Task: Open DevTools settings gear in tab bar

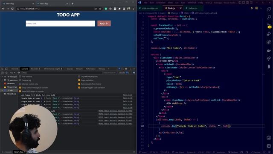Action: coord(126,69)
